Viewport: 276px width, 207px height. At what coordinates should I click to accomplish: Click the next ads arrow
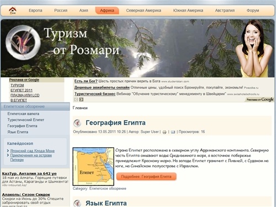click(x=81, y=99)
